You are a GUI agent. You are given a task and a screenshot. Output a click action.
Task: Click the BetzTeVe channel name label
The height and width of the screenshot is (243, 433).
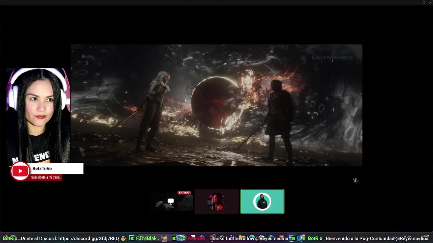42,168
